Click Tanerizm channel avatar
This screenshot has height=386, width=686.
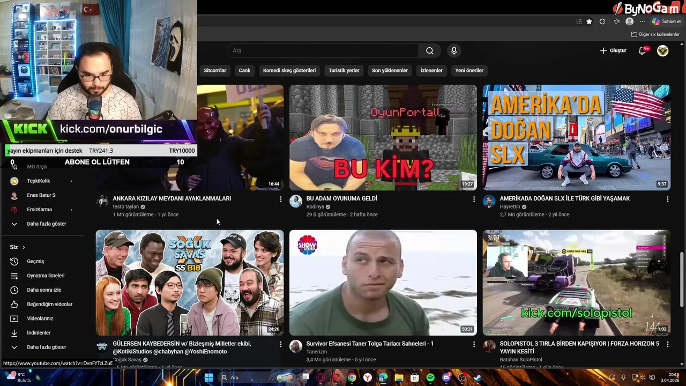[296, 346]
